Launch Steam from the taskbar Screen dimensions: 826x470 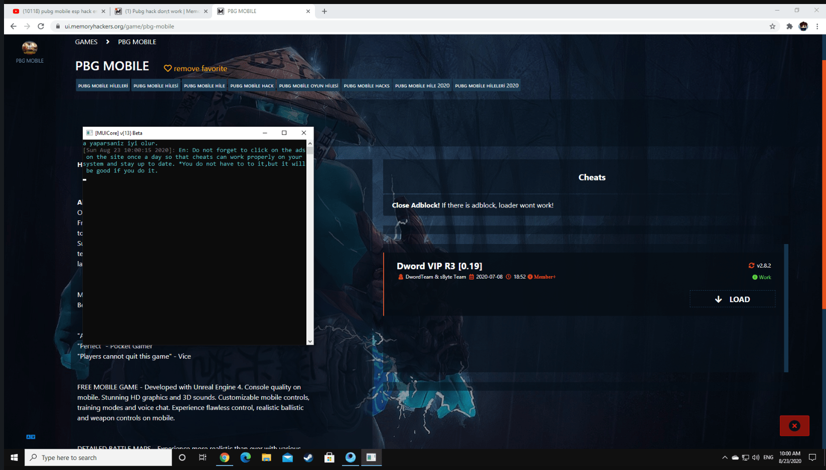[x=308, y=457]
